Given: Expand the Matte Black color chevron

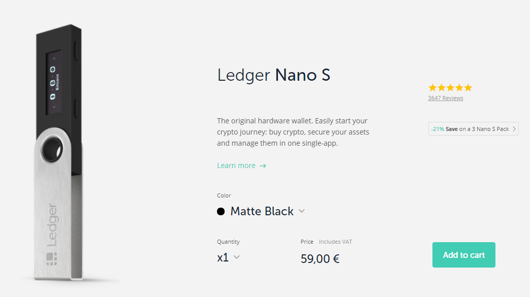Looking at the screenshot, I should pyautogui.click(x=302, y=211).
